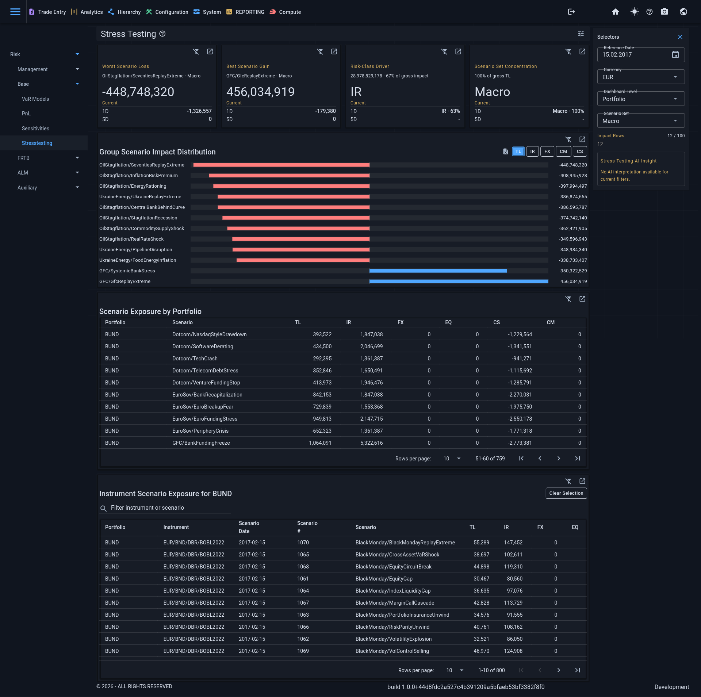Open the hamburger navigation menu

coord(15,12)
